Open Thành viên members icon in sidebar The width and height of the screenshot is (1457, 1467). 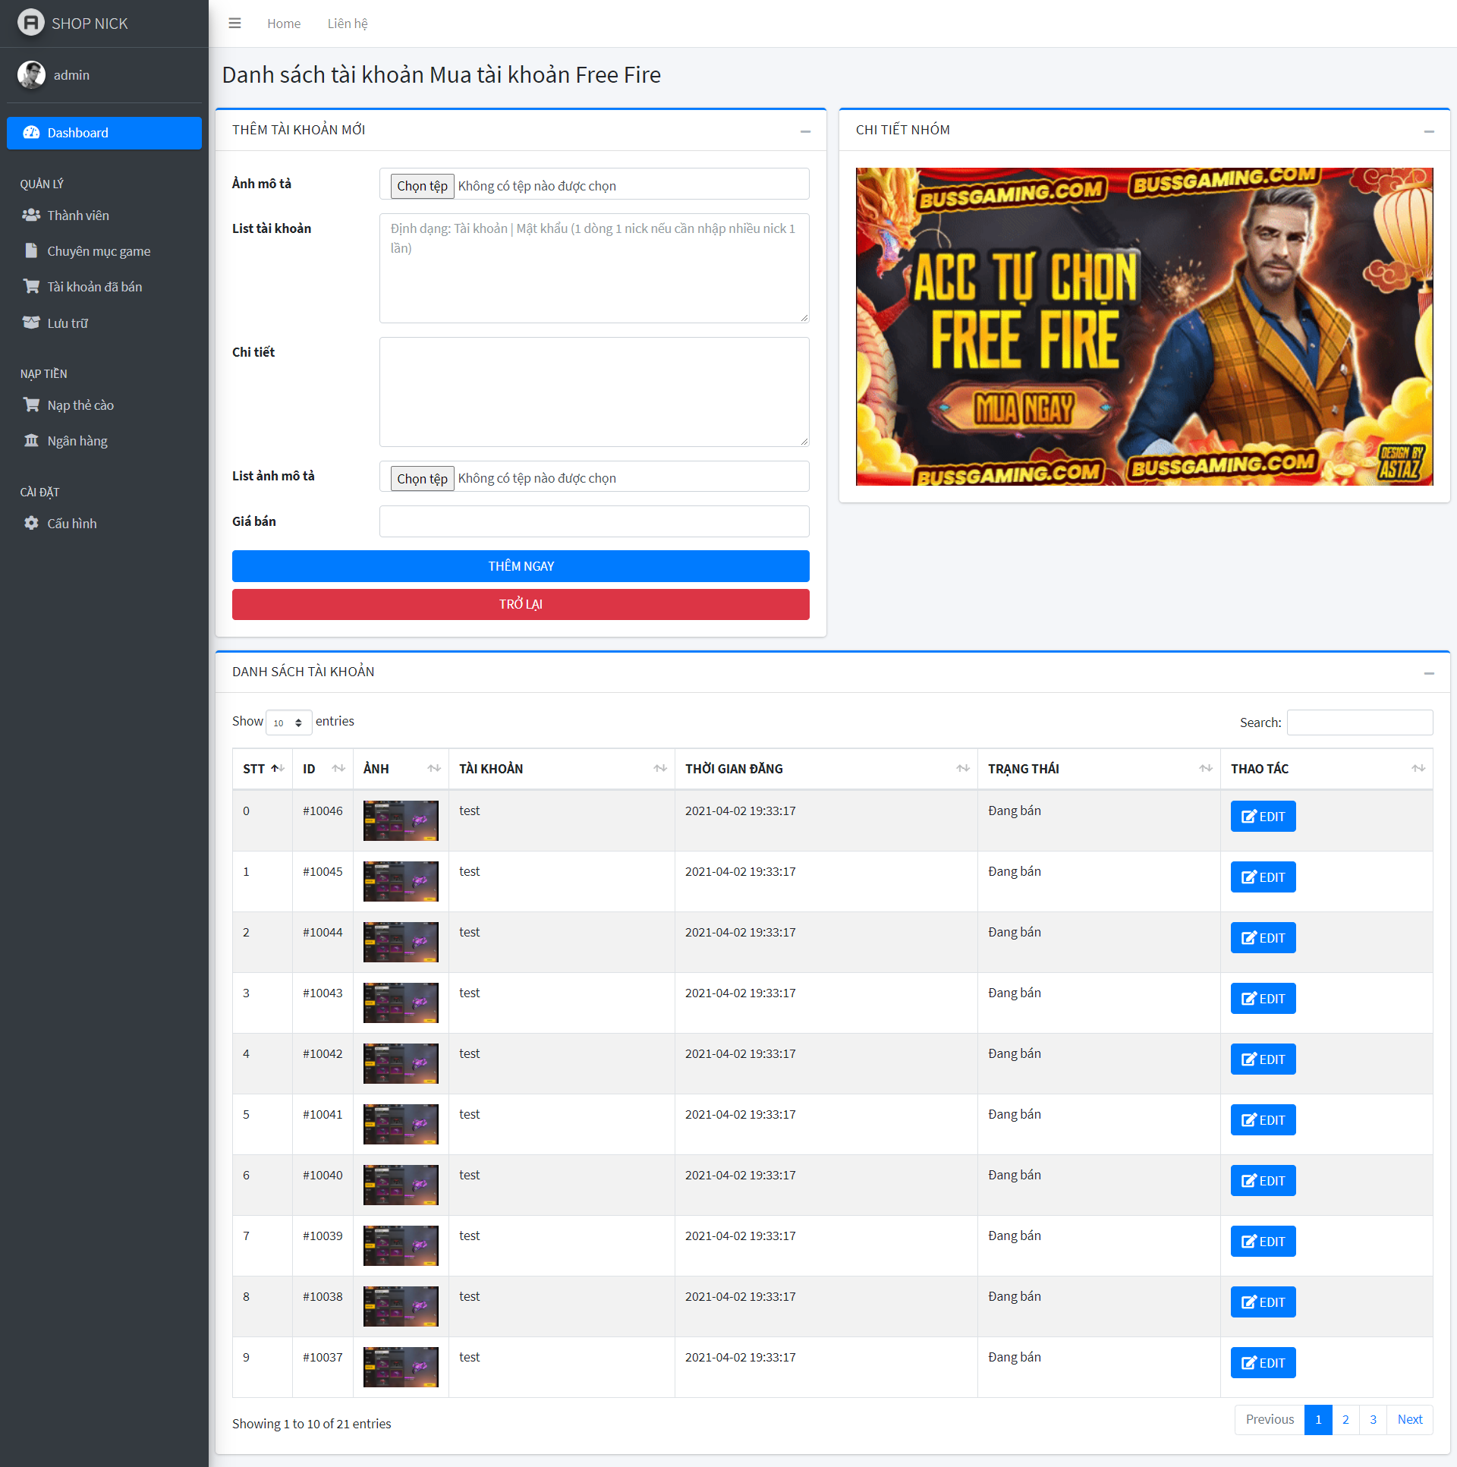point(31,216)
